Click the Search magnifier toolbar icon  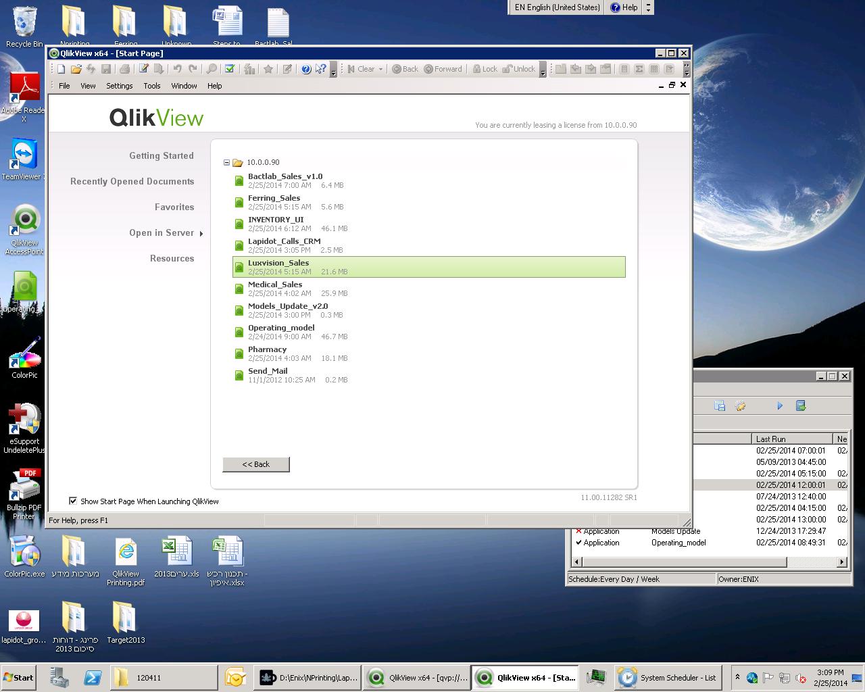(212, 69)
